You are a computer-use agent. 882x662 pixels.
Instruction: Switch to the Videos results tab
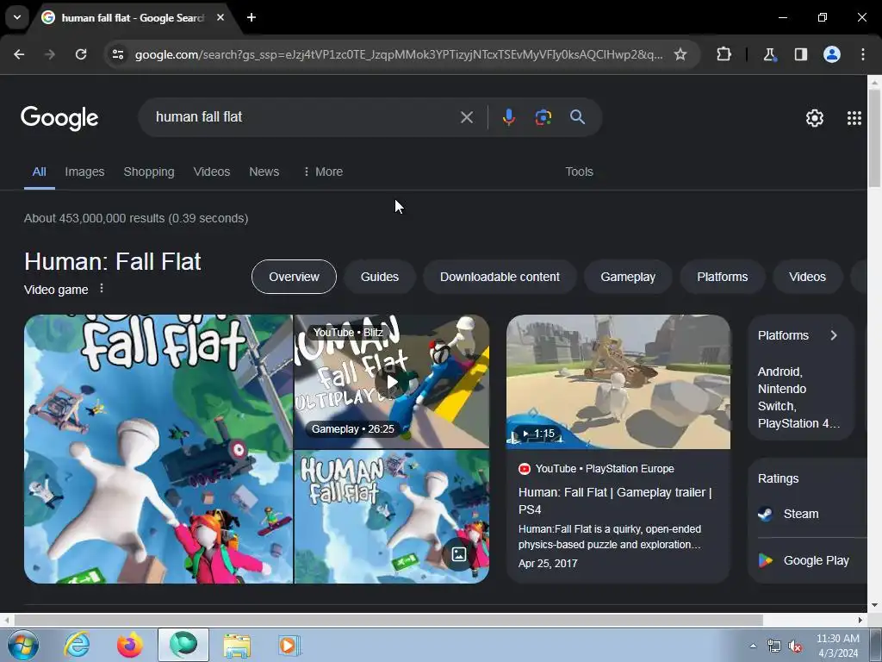pyautogui.click(x=212, y=172)
